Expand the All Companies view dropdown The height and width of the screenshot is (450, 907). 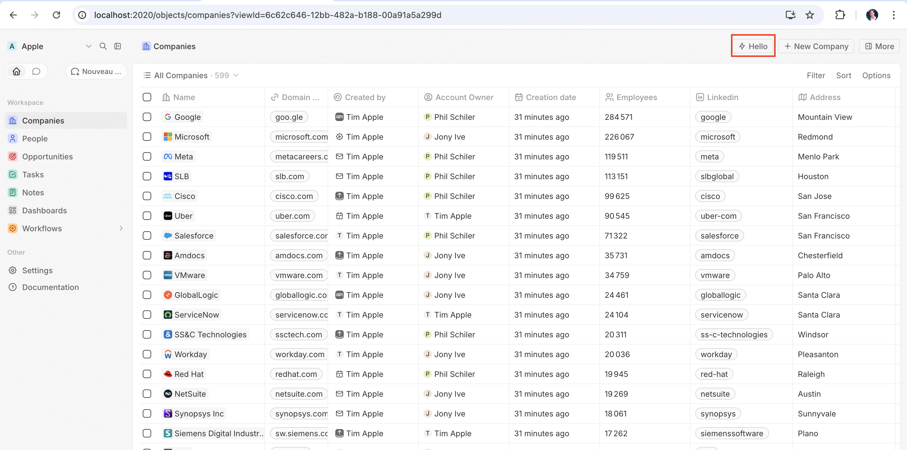[x=236, y=75]
